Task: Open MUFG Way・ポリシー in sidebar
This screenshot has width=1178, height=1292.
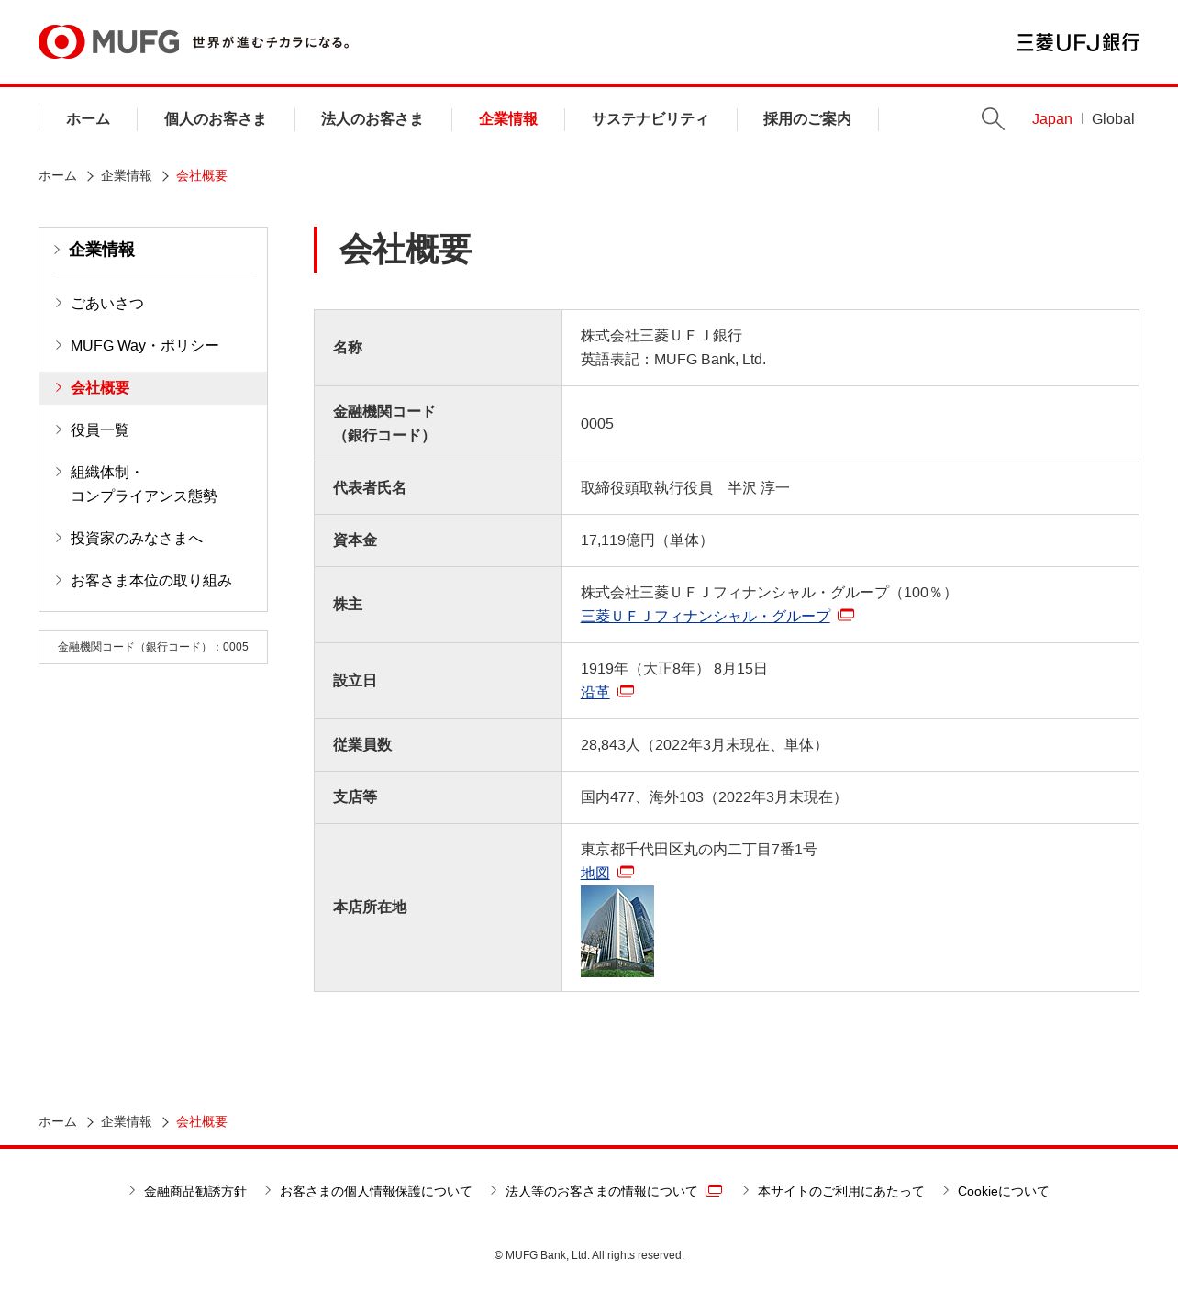Action: [x=145, y=346]
